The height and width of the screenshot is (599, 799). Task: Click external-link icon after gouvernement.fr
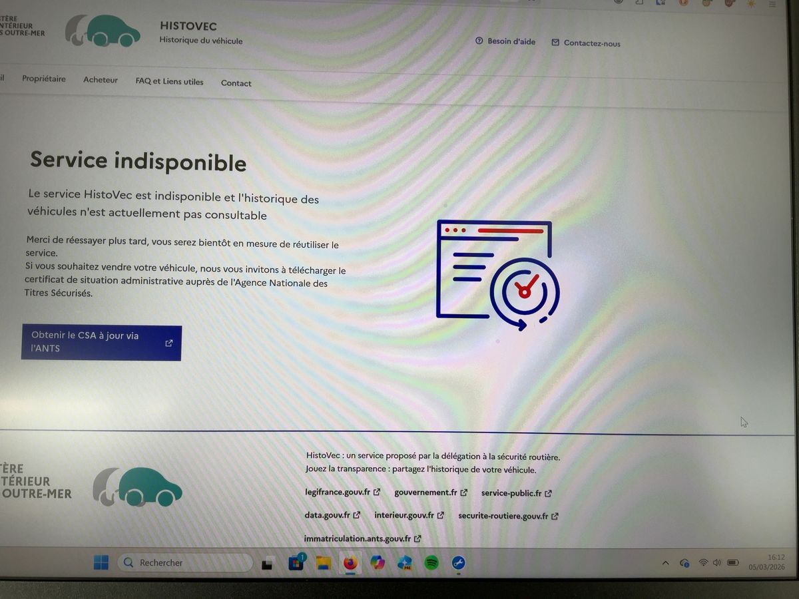[464, 493]
